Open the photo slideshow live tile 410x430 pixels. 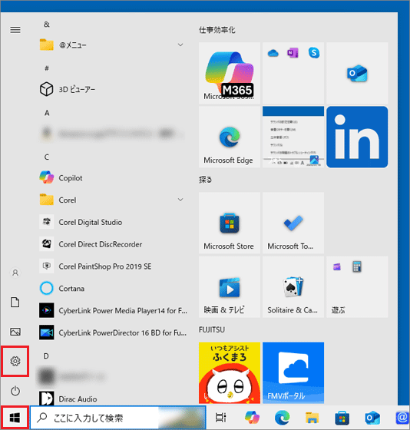(x=293, y=137)
